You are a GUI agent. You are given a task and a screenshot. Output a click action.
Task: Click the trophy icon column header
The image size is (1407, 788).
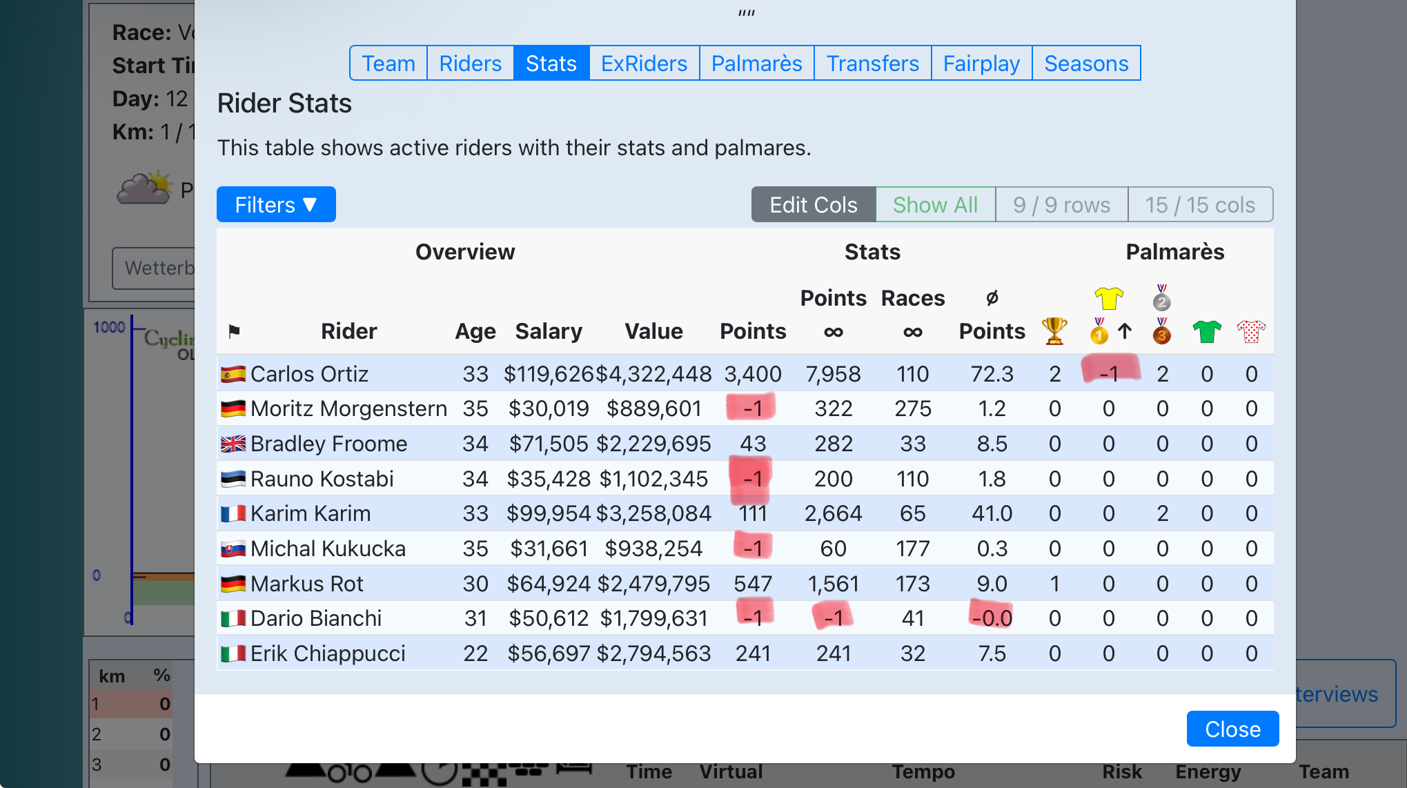[x=1054, y=331]
